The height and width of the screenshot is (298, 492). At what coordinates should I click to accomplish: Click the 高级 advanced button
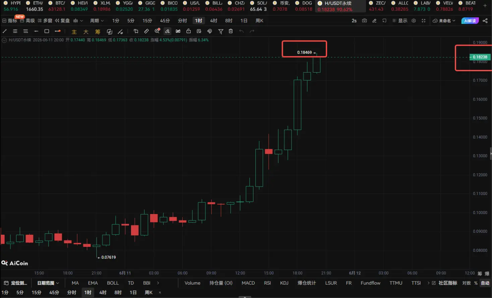tap(27, 21)
